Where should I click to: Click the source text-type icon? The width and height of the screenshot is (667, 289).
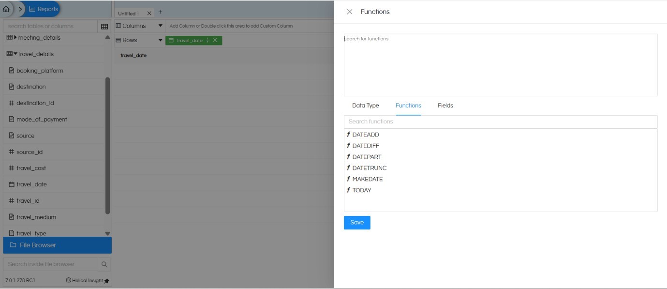click(x=12, y=136)
